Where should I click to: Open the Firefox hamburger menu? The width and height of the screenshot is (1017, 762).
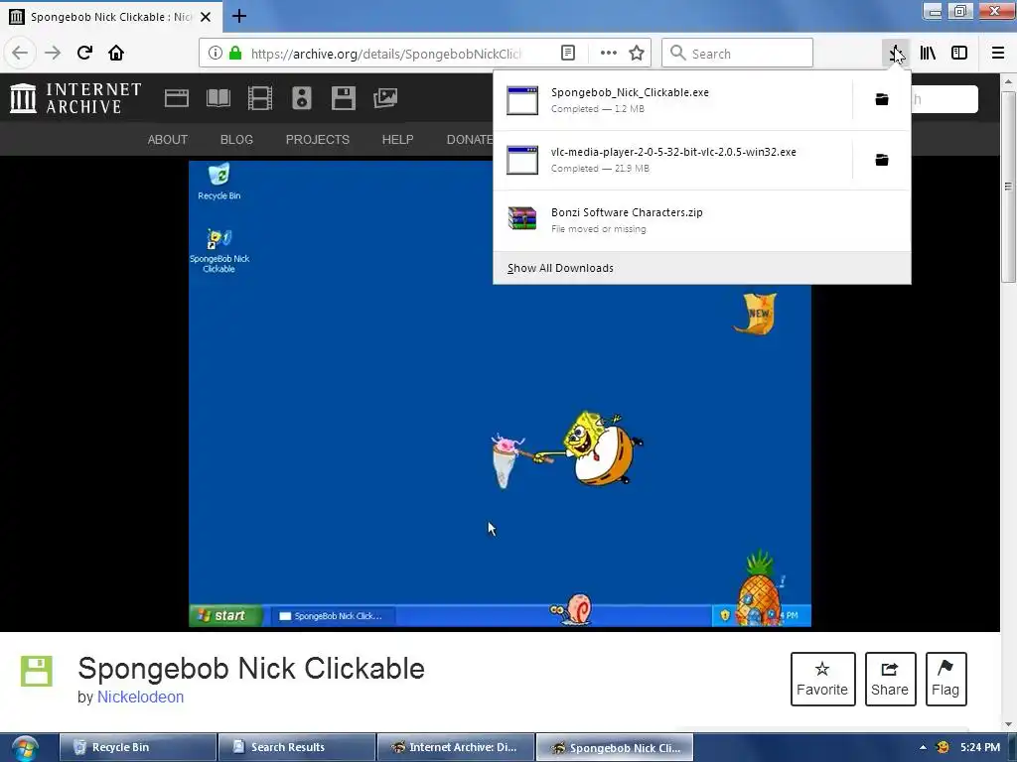(x=998, y=54)
